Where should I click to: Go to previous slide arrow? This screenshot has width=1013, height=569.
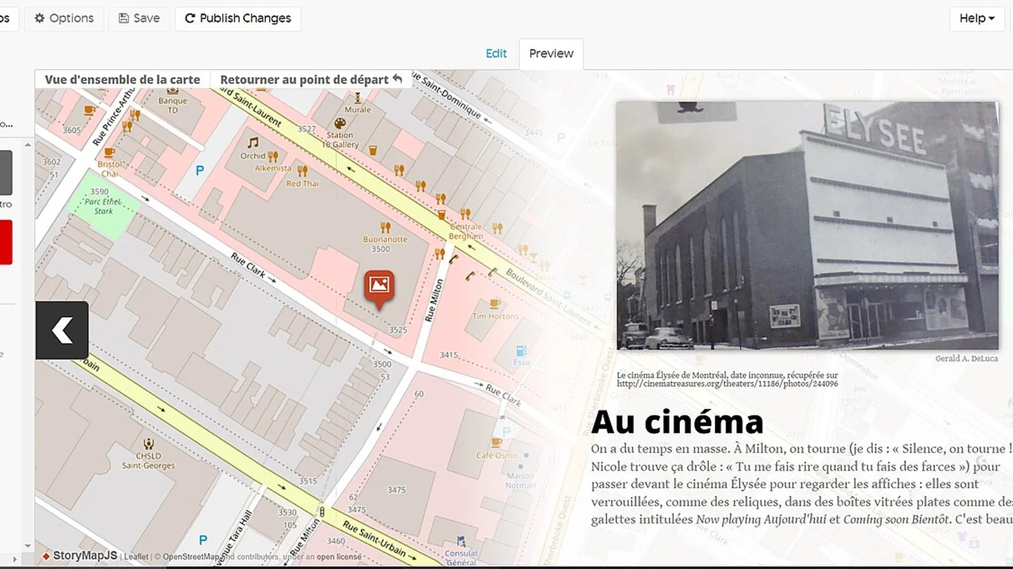pyautogui.click(x=62, y=330)
